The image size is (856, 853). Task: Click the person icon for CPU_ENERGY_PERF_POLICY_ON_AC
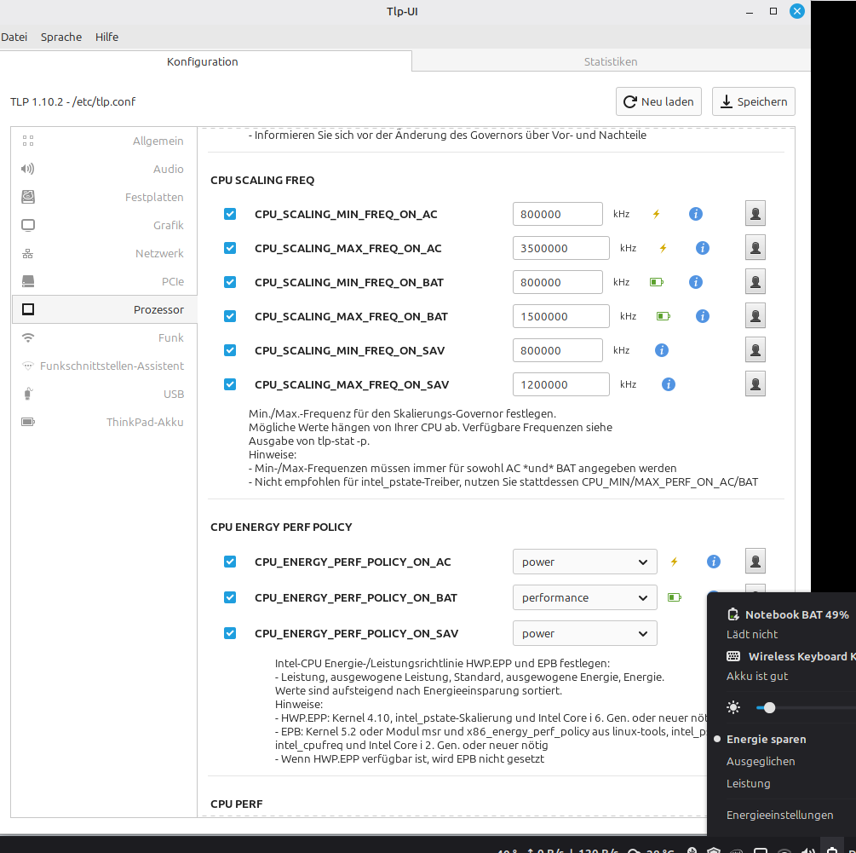pos(755,562)
